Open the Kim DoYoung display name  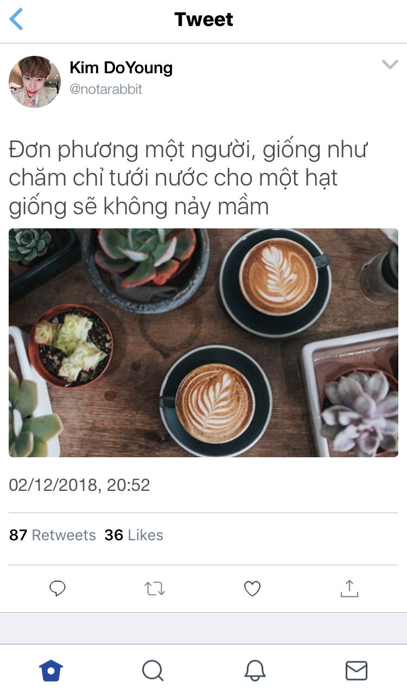click(x=121, y=68)
